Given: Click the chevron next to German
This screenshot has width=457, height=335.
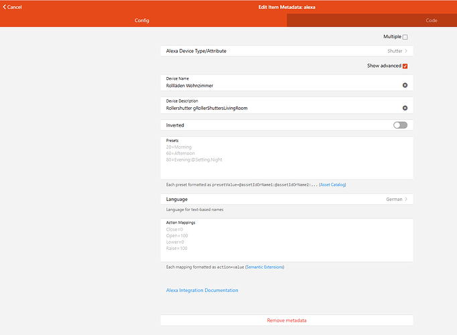Looking at the screenshot, I should pos(406,199).
